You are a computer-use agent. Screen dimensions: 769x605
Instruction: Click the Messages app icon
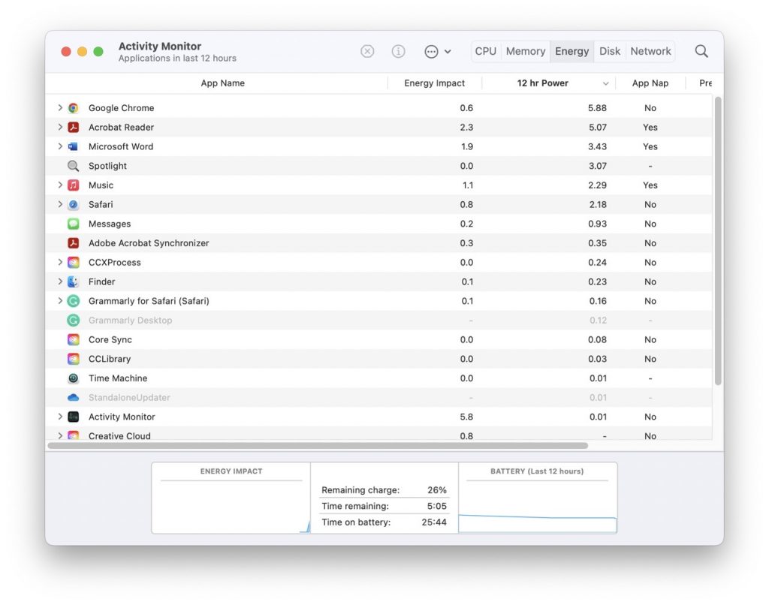[74, 224]
